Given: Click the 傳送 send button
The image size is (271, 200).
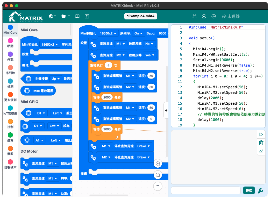Looking at the screenshot, I should pos(249,190).
